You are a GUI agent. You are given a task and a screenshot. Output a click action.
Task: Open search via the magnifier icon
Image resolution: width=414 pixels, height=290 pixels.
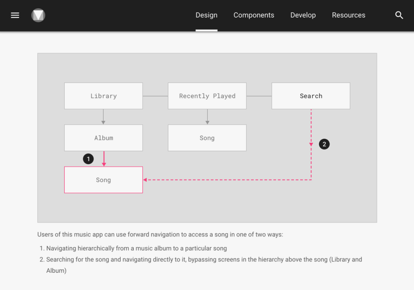click(399, 15)
